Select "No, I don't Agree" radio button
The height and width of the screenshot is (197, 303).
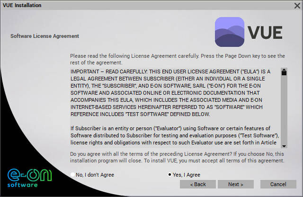(x=72, y=175)
